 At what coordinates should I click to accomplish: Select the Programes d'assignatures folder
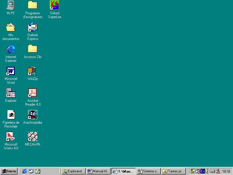[33, 5]
